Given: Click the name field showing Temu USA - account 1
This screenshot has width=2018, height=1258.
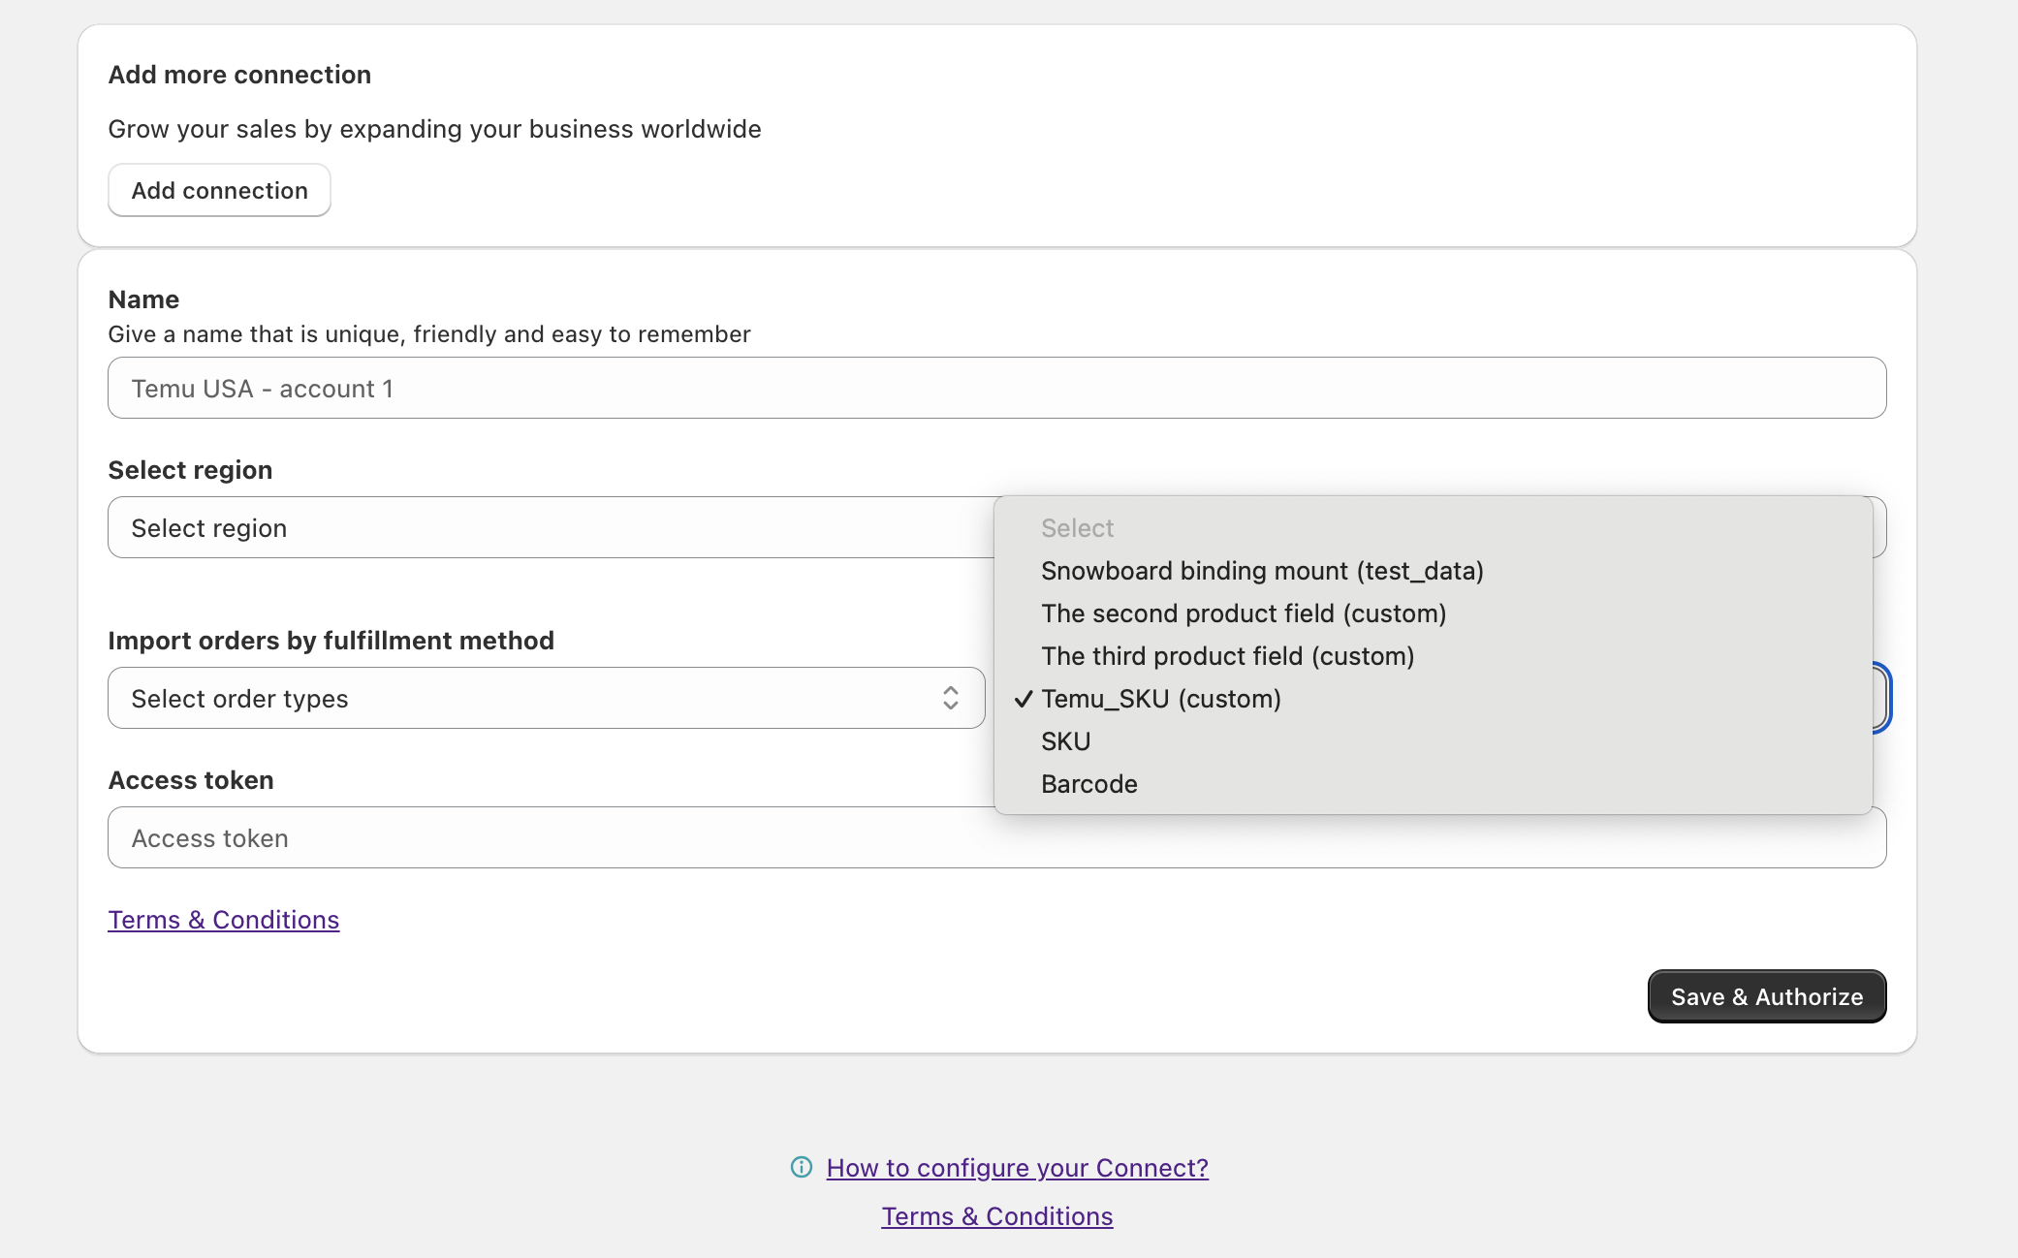Looking at the screenshot, I should tap(582, 388).
